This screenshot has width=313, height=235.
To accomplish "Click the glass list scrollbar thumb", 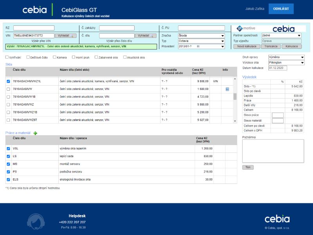I will pyautogui.click(x=235, y=96).
